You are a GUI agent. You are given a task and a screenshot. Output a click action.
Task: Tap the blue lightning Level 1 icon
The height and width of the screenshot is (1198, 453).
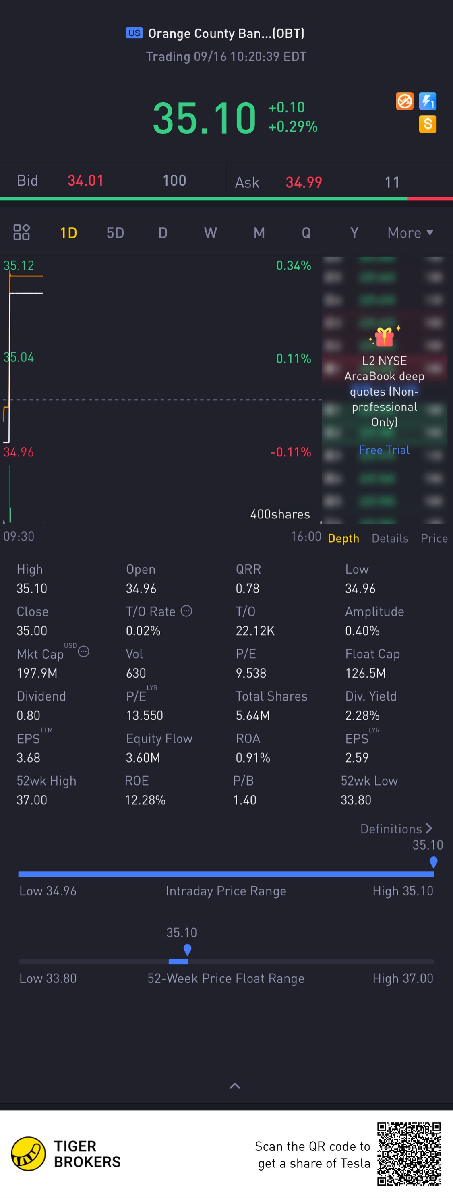point(427,101)
